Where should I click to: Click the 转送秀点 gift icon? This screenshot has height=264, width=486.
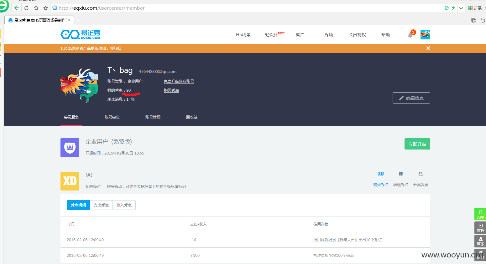pos(400,174)
